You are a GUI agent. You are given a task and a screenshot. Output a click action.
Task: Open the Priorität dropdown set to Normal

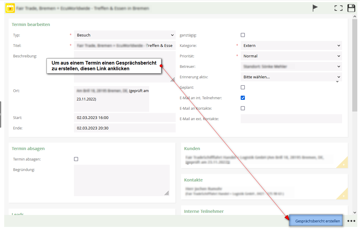pyautogui.click(x=291, y=56)
